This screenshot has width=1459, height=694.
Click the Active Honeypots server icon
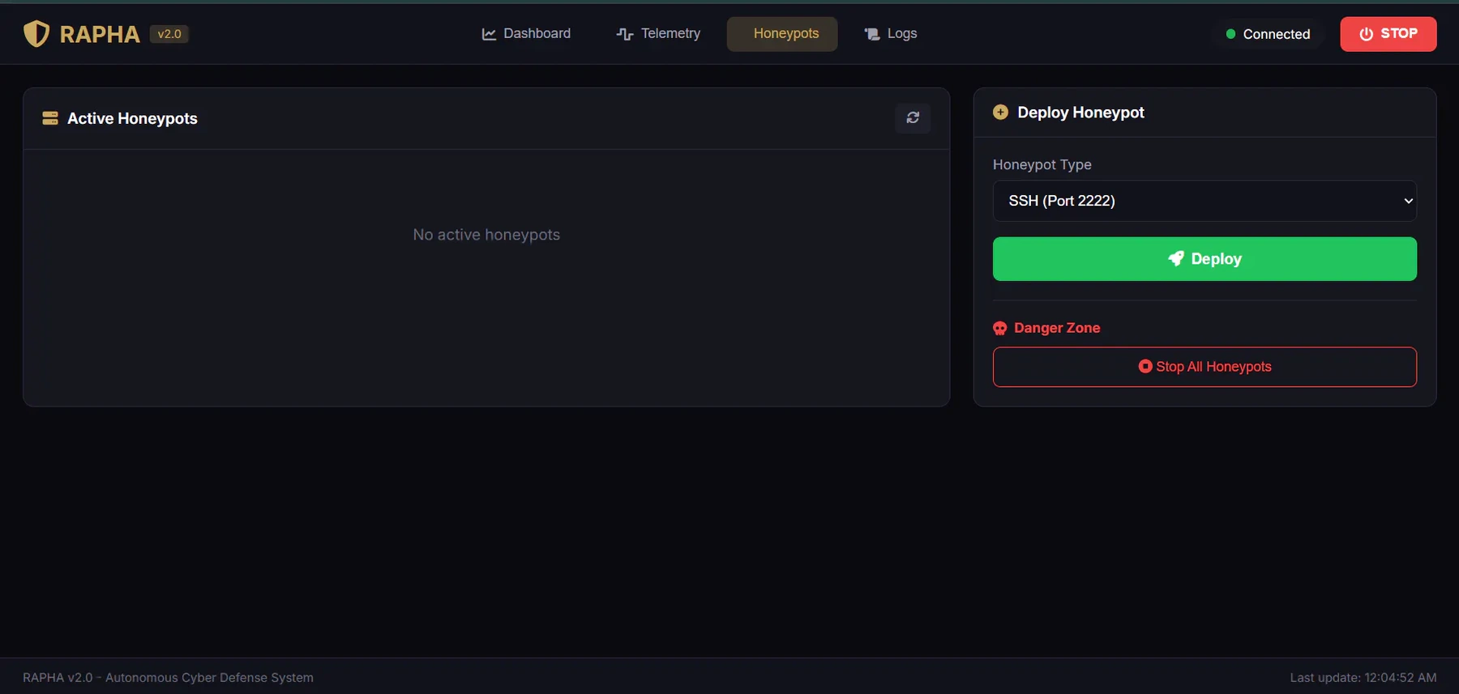pos(50,118)
